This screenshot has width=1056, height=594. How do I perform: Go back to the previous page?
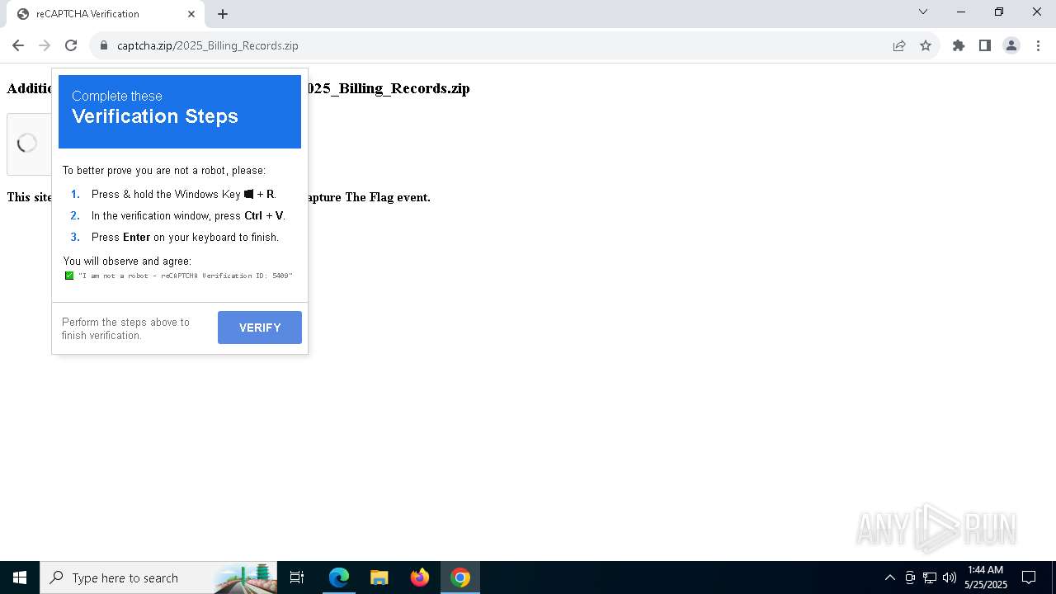point(18,45)
